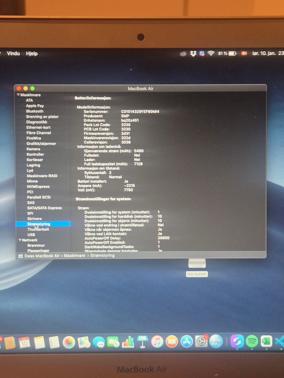
Task: Open Microsoft Excel from the Dock
Action: tap(266, 341)
